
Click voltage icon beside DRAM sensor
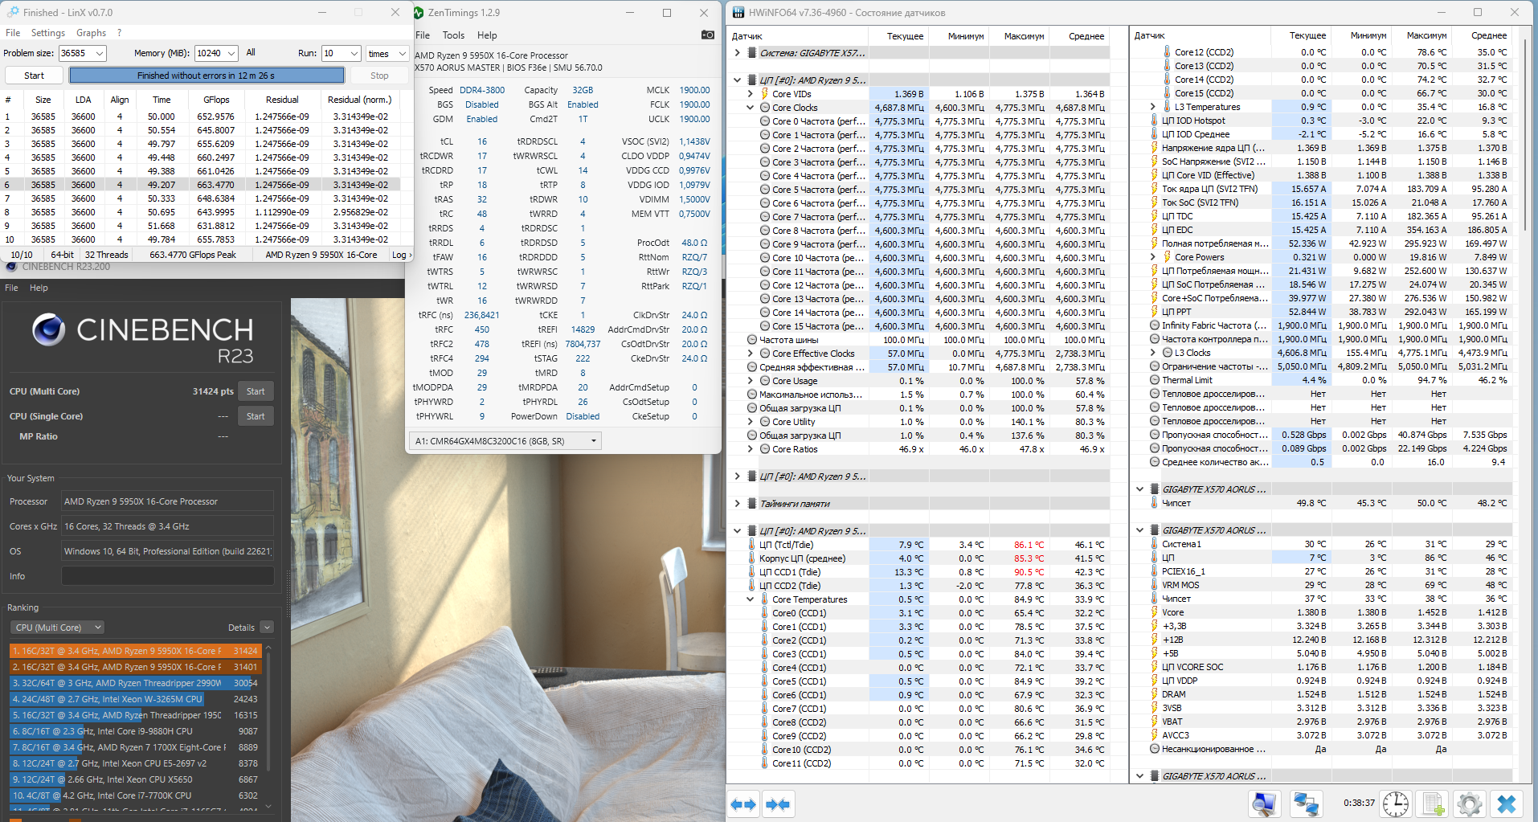pyautogui.click(x=1154, y=694)
